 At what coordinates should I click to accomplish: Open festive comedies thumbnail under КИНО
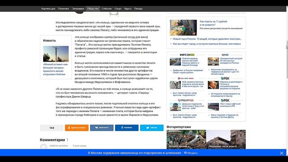[x=213, y=62]
